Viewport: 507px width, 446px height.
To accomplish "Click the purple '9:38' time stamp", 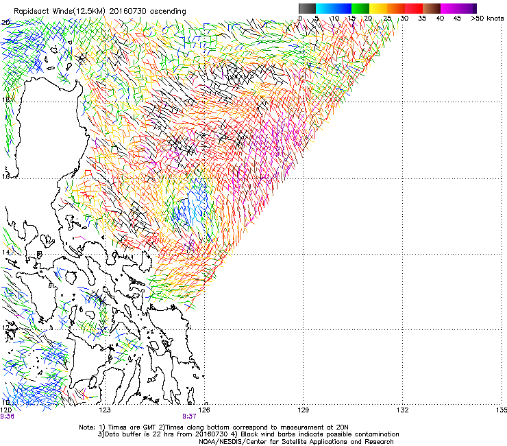I will coord(7,416).
